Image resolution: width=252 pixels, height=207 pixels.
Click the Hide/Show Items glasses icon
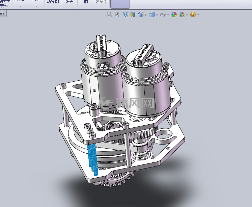pyautogui.click(x=163, y=15)
